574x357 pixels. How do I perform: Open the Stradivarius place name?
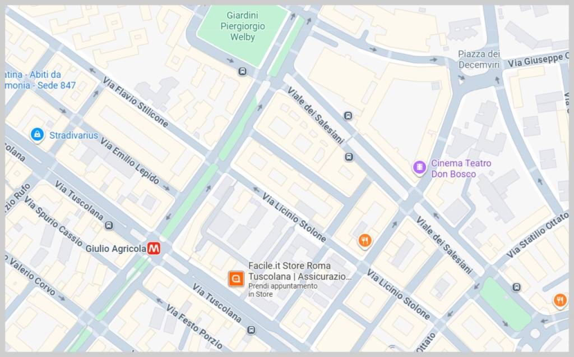[73, 135]
